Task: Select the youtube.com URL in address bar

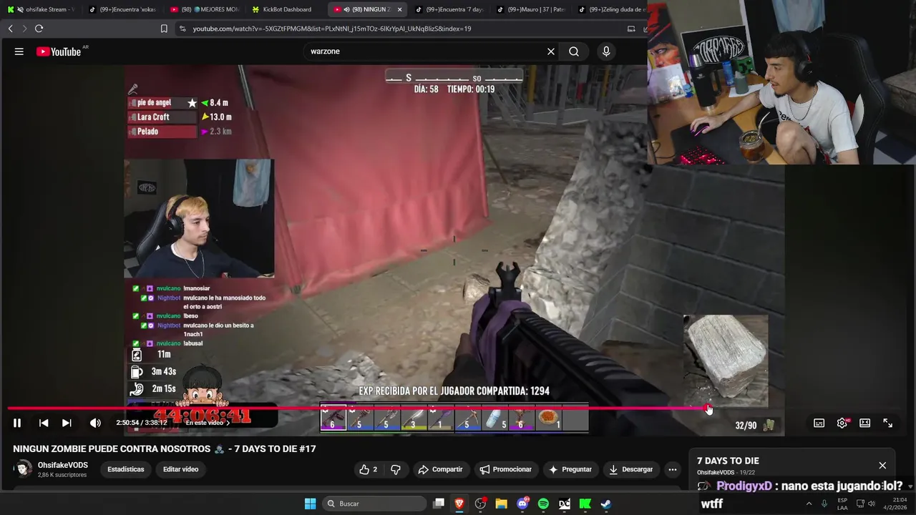Action: pos(332,29)
